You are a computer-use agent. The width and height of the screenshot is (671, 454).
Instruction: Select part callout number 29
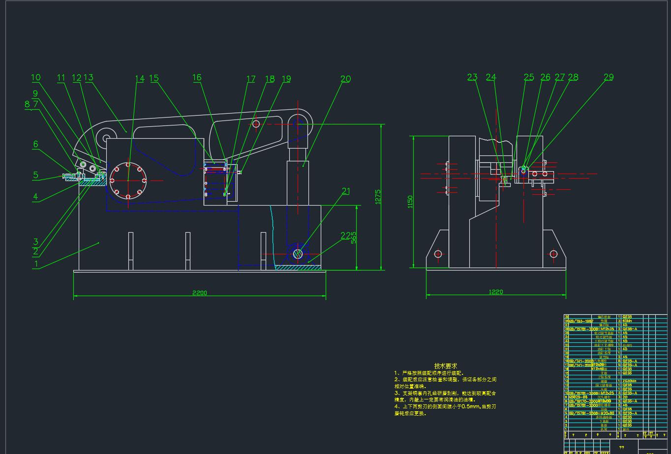(609, 77)
